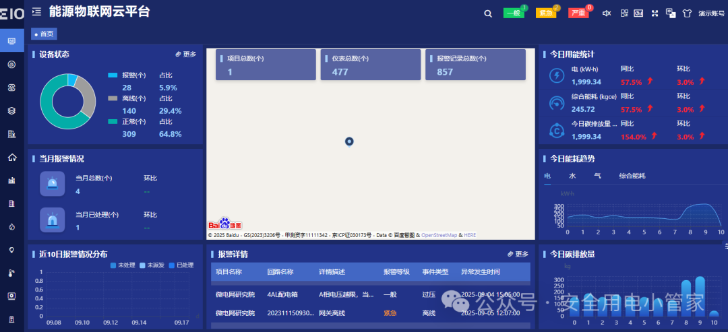Toggle the 已处理 legend series
The height and width of the screenshot is (332, 728).
coord(181,265)
